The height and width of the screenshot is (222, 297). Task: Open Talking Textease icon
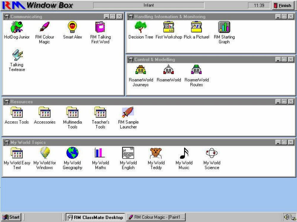tap(17, 55)
